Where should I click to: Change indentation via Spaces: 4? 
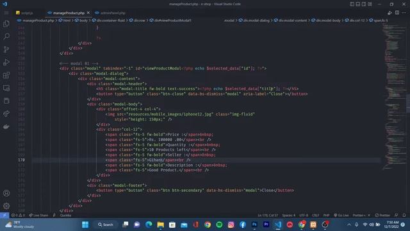point(288,216)
